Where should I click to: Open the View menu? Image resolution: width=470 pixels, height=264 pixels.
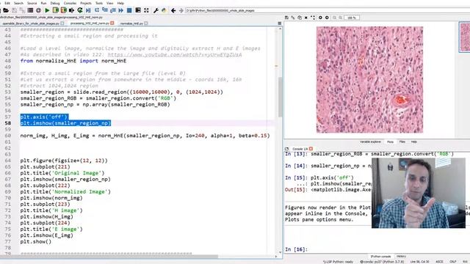click(110, 3)
